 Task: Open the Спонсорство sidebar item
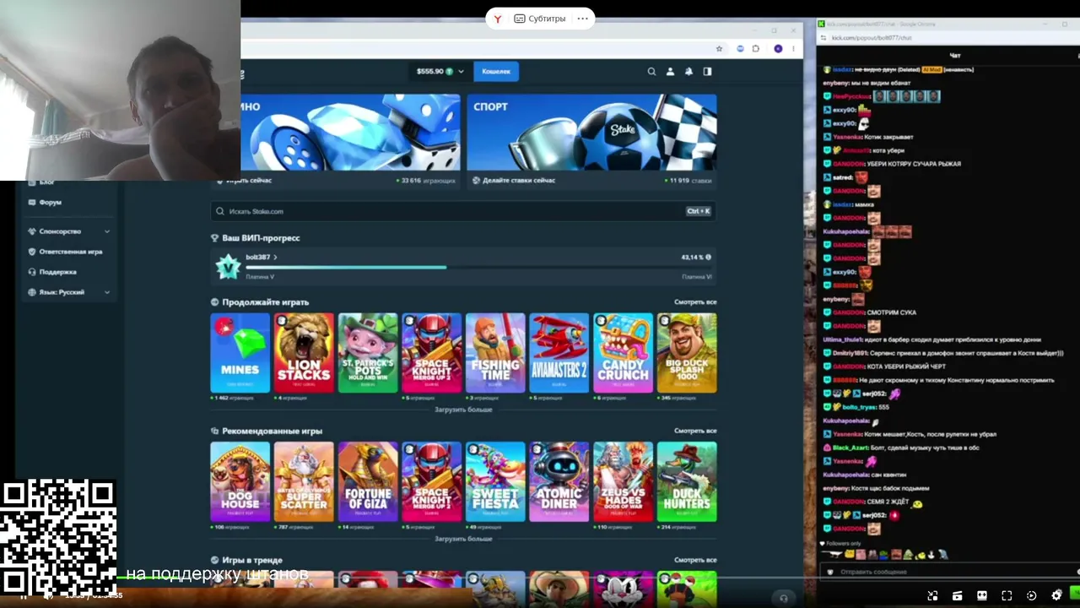[60, 231]
